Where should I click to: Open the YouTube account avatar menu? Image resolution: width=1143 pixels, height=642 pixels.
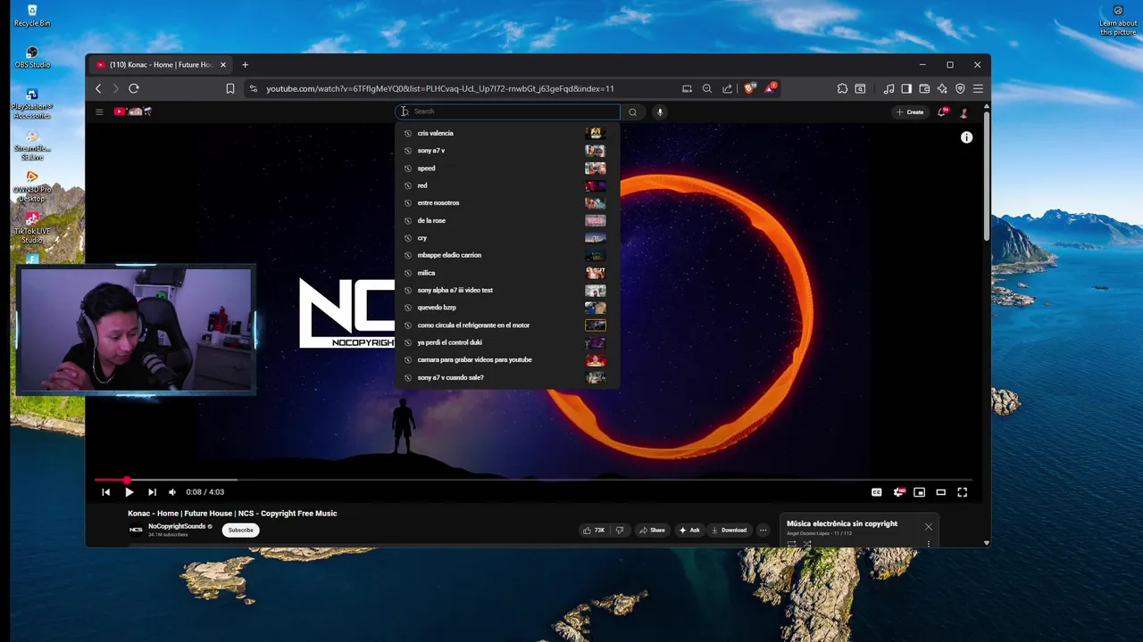tap(964, 112)
